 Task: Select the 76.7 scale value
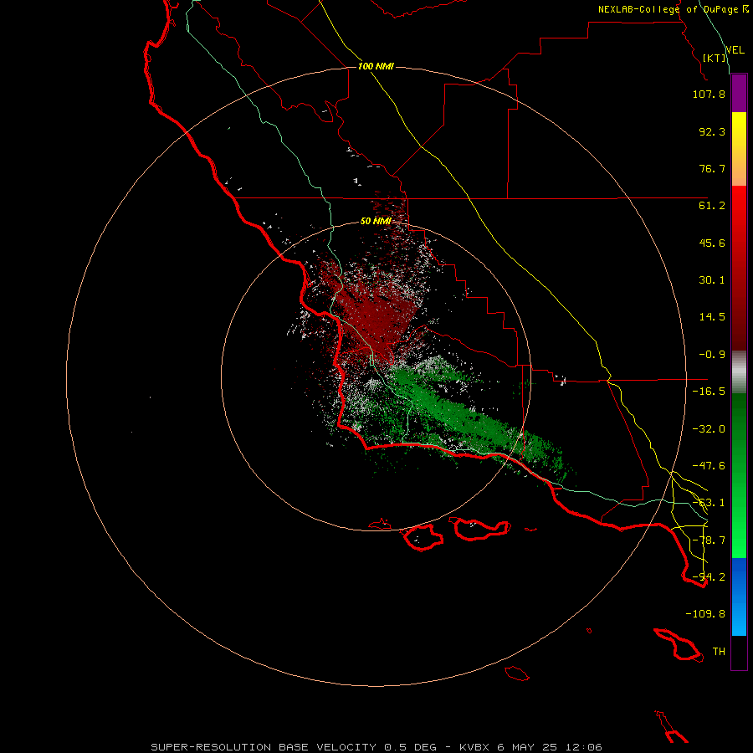click(x=712, y=168)
